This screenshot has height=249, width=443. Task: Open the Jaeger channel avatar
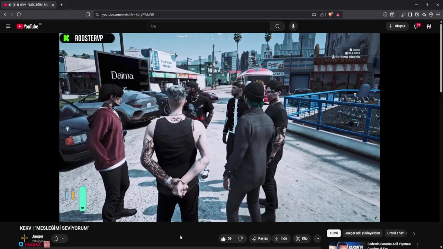(24, 237)
